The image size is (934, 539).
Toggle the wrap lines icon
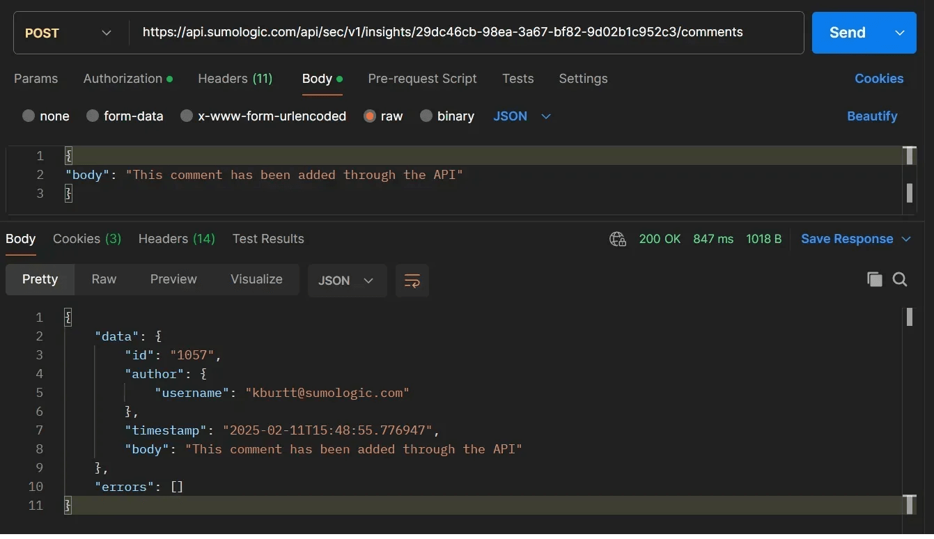[x=412, y=281]
